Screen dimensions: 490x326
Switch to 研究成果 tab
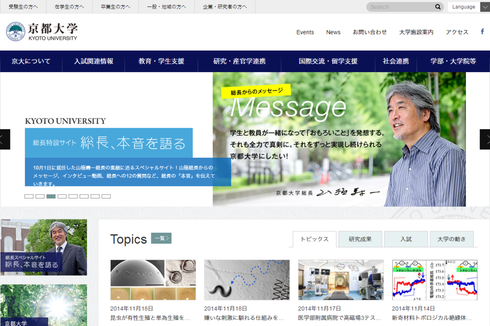click(360, 239)
